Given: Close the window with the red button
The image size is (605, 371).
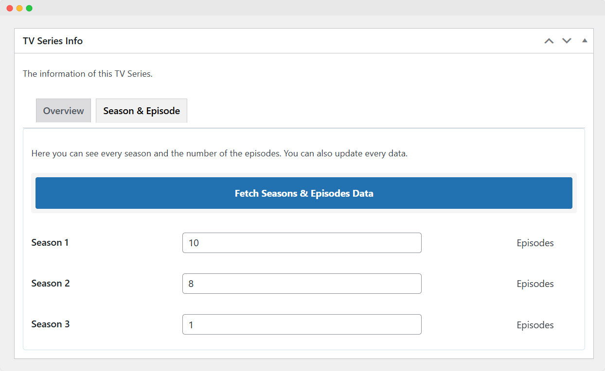Looking at the screenshot, I should 10,8.
